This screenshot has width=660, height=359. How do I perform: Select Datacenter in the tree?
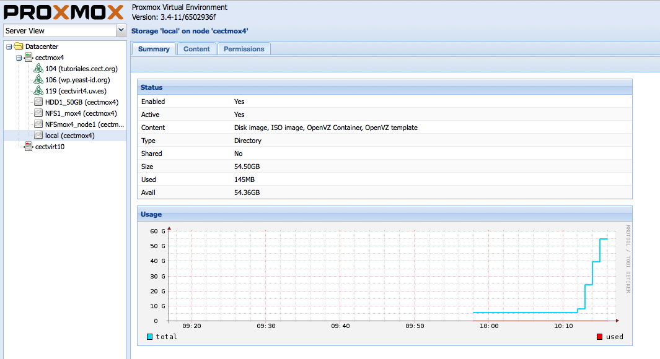pyautogui.click(x=42, y=46)
